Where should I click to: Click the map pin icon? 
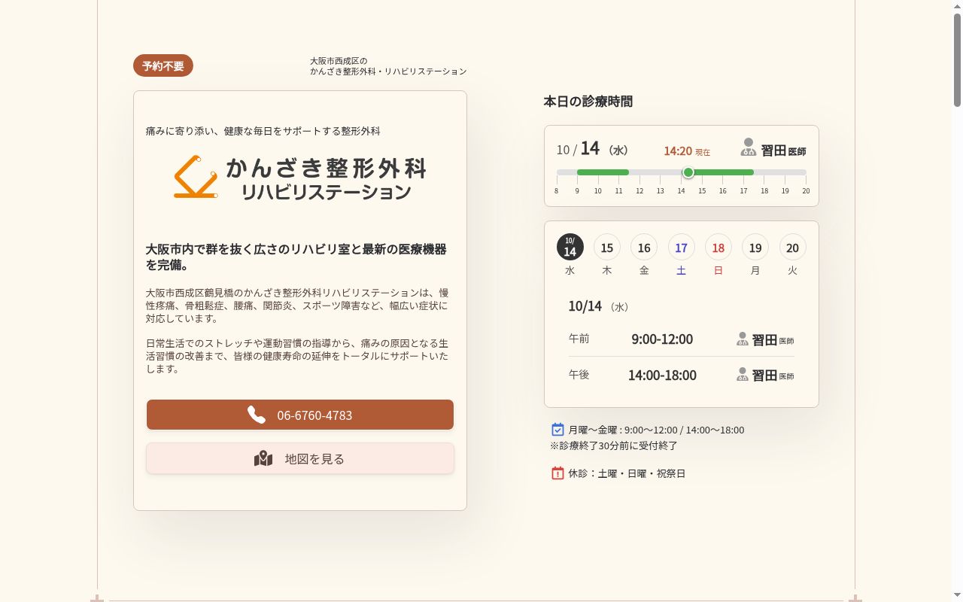[x=263, y=458]
